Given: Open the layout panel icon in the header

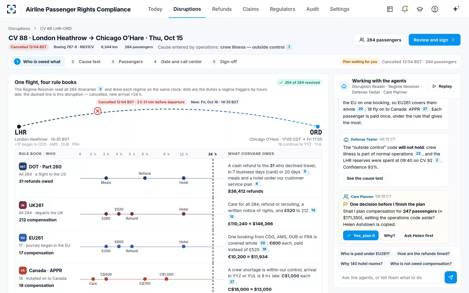Looking at the screenshot, I should (390, 9).
